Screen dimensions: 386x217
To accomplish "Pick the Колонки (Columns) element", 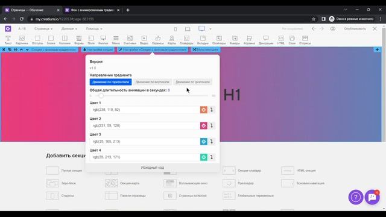I will [x=65, y=40].
